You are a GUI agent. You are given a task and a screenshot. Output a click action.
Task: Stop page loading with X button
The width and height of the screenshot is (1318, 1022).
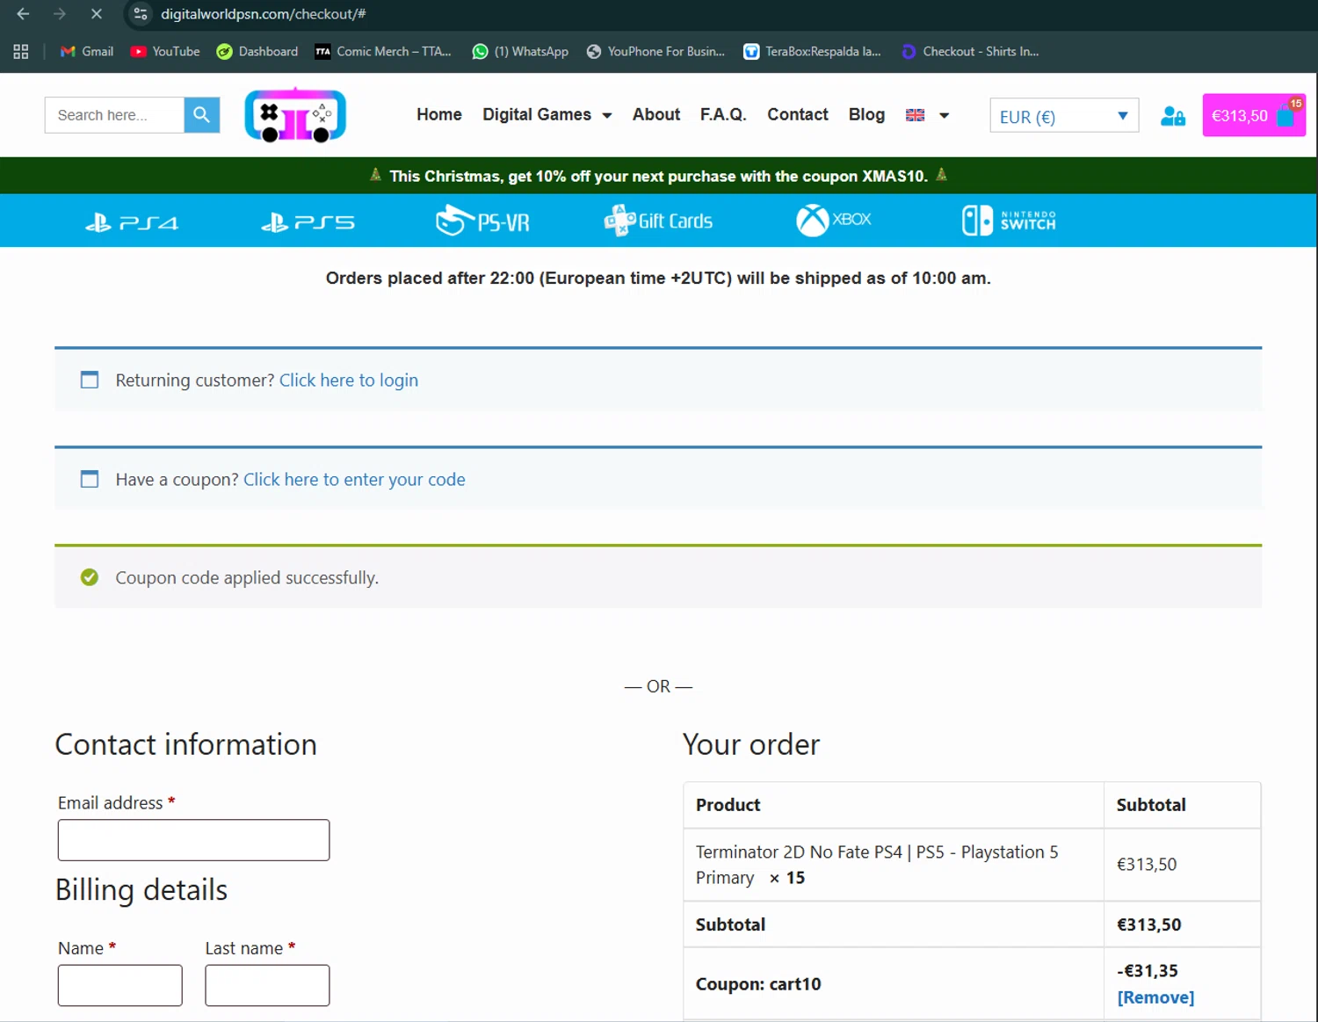pyautogui.click(x=97, y=14)
